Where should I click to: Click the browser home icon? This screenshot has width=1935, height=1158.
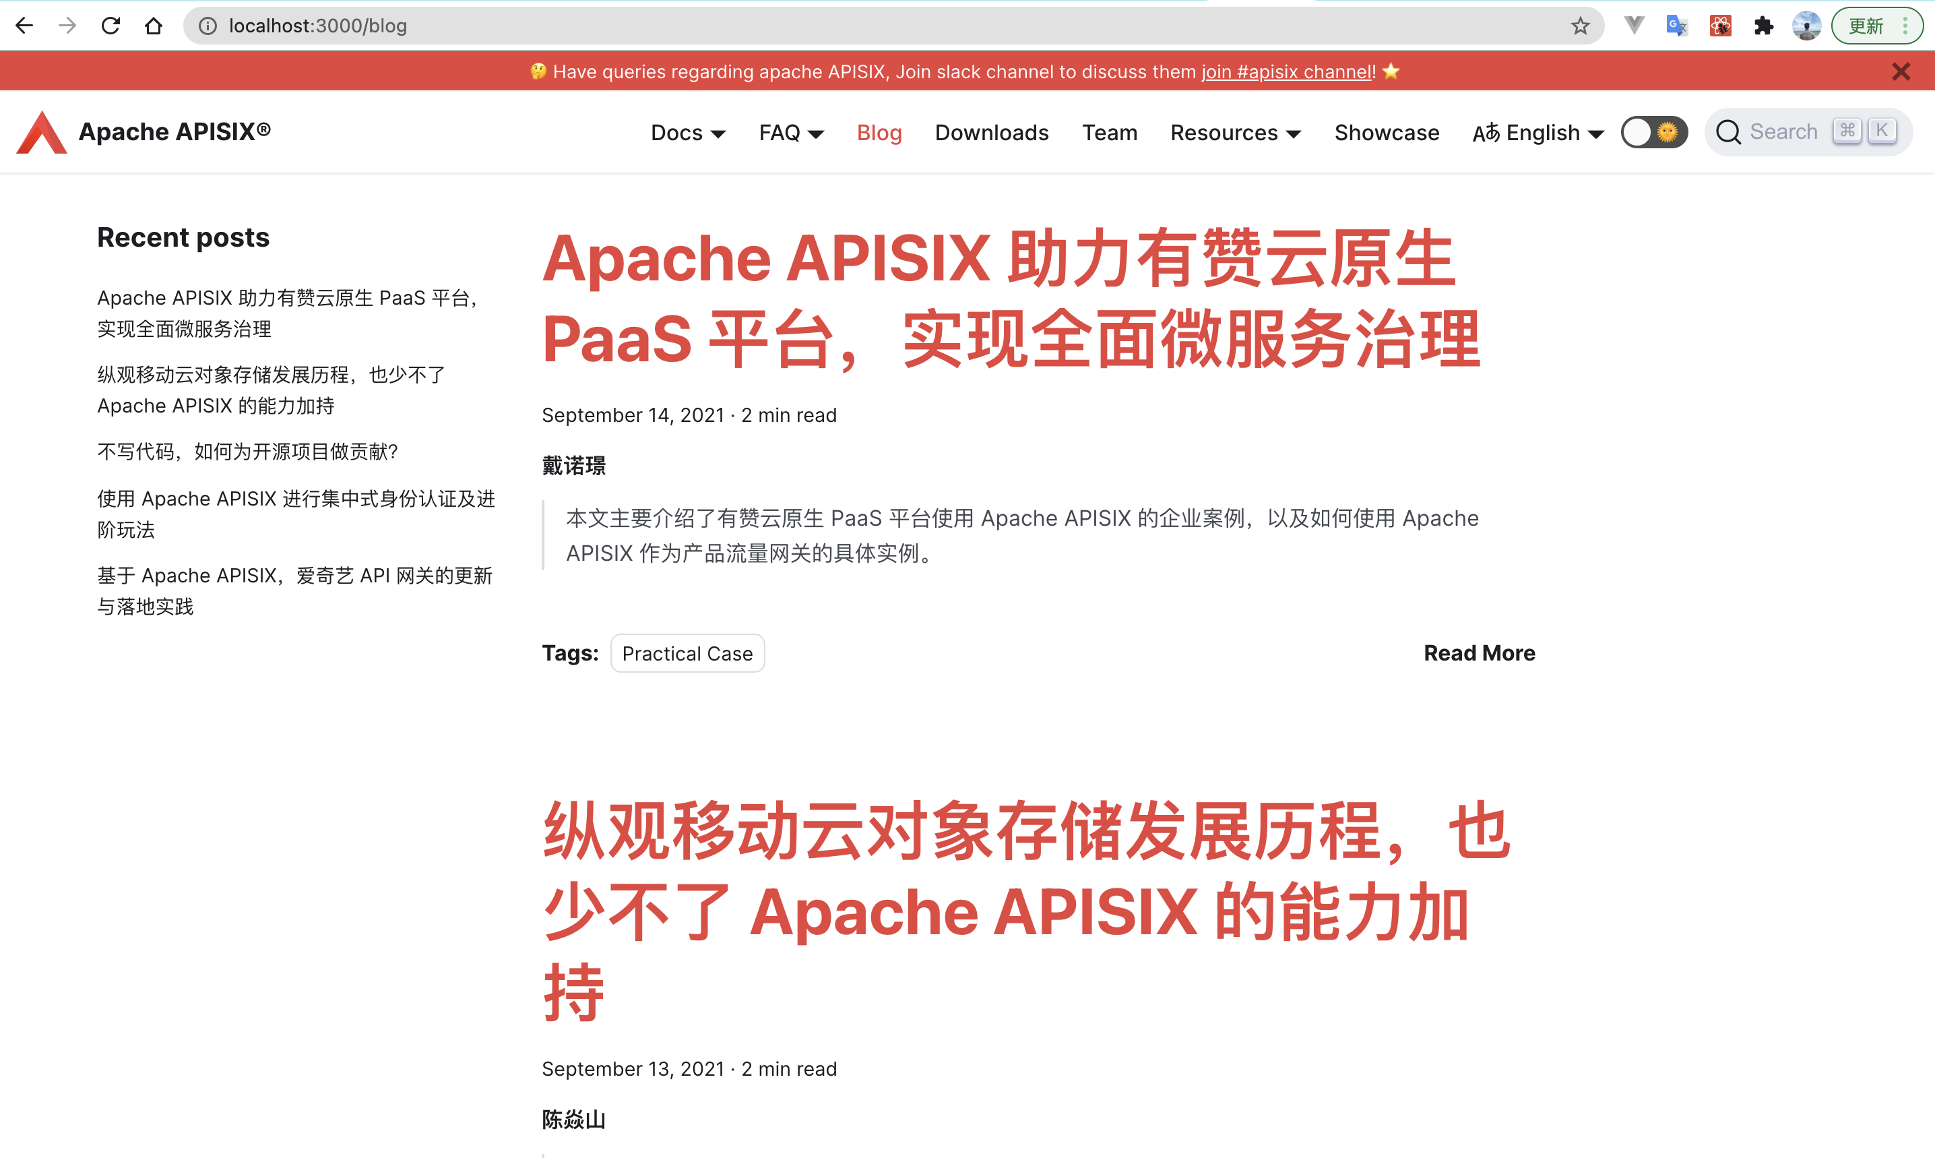coord(154,26)
